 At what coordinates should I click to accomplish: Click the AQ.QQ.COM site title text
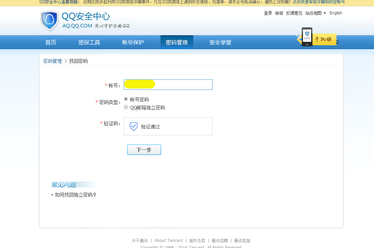click(77, 26)
